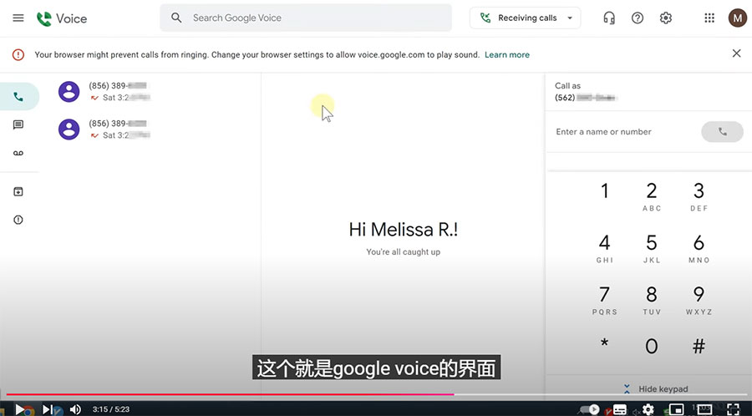Click the 'Hi Melissa R.!' greeting
The image size is (752, 416).
(x=404, y=230)
